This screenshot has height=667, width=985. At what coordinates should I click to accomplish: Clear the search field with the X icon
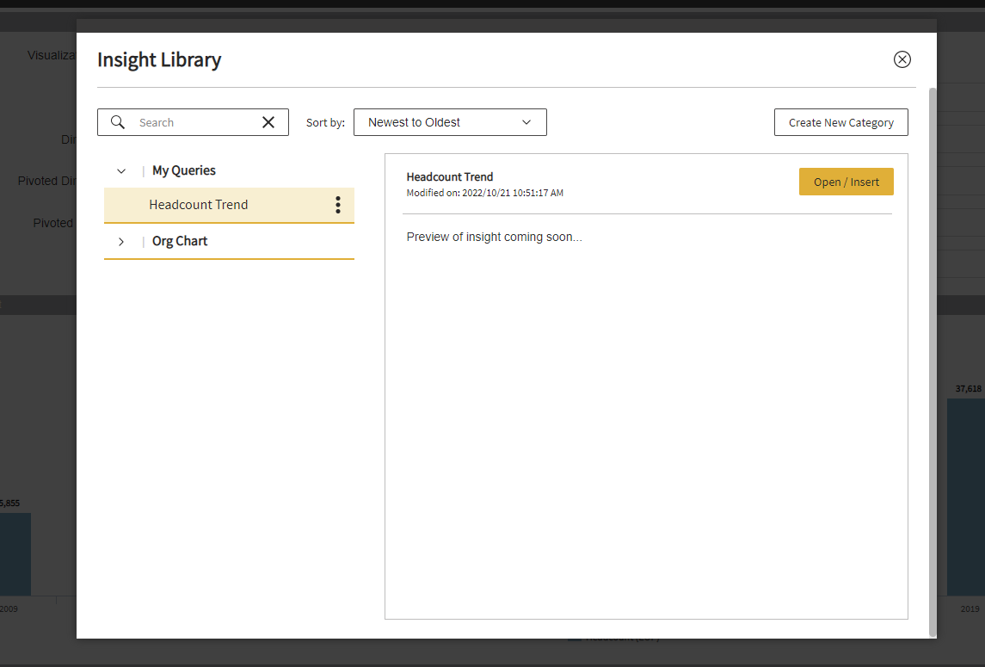coord(268,122)
